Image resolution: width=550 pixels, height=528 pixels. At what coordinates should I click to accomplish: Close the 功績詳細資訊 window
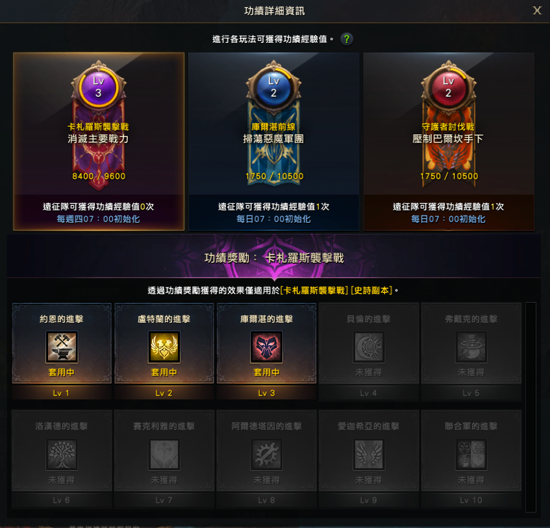tap(537, 10)
